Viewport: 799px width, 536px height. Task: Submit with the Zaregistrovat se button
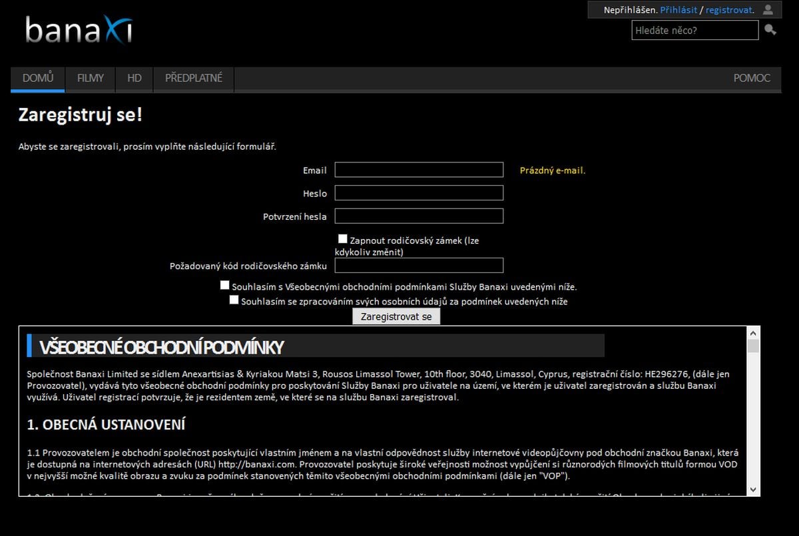396,317
